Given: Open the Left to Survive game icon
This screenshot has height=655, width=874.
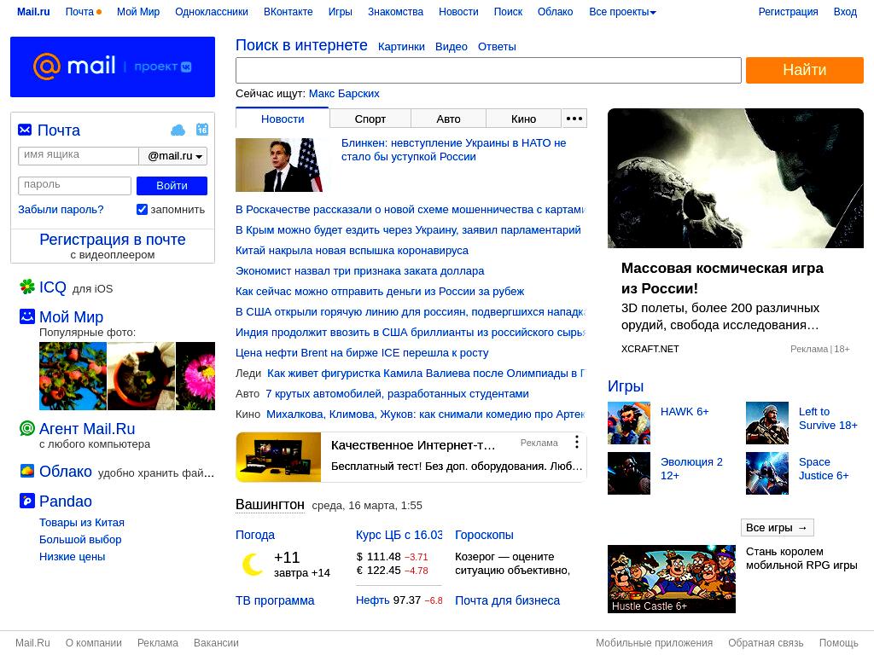Looking at the screenshot, I should [x=767, y=423].
